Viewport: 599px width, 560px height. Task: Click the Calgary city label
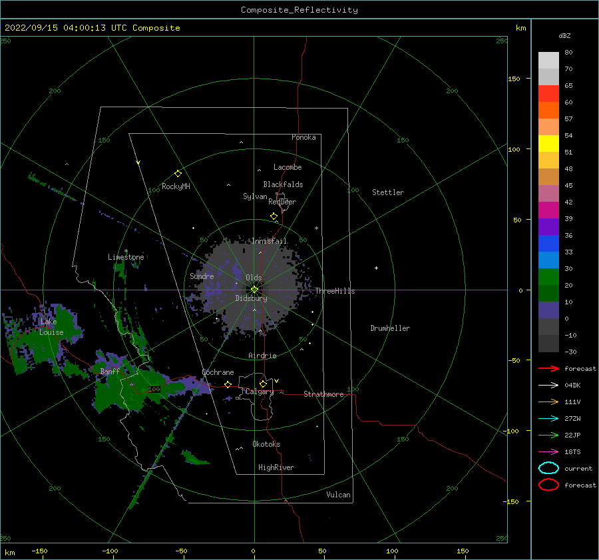tap(260, 392)
